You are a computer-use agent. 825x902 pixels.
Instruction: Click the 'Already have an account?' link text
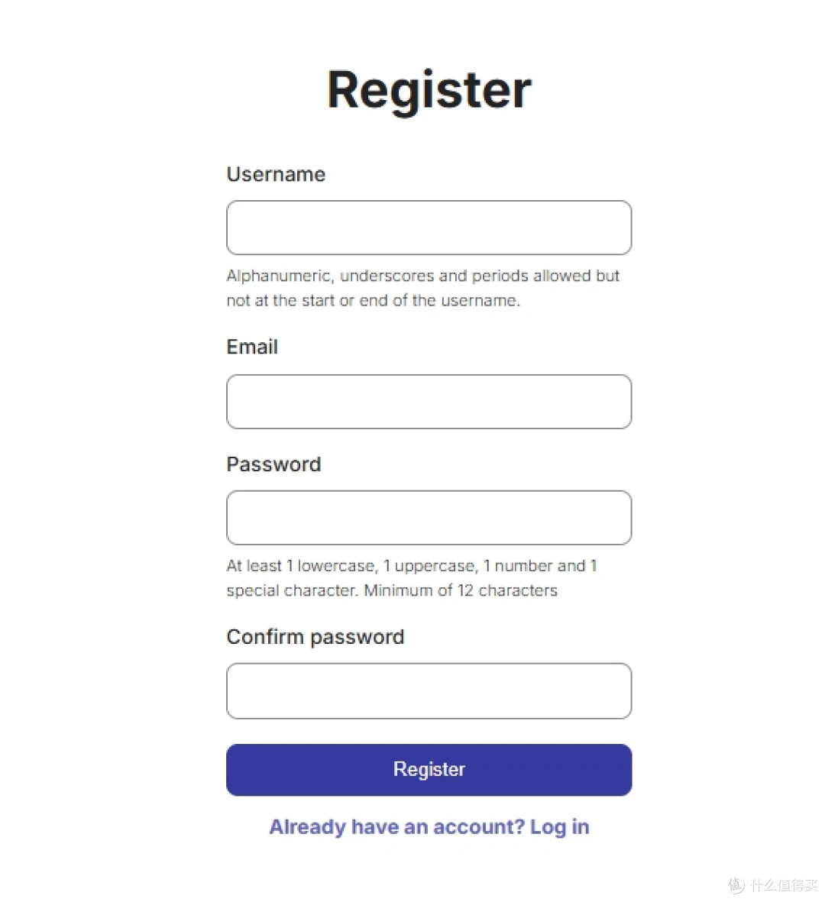(x=397, y=826)
